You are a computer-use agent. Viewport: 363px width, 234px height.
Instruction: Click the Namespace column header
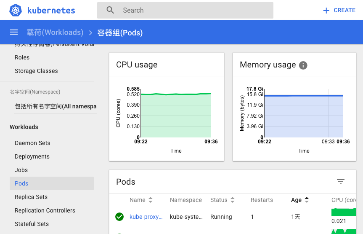tap(186, 200)
